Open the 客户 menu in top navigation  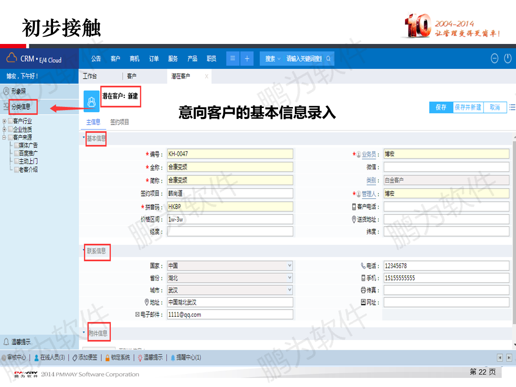click(116, 59)
